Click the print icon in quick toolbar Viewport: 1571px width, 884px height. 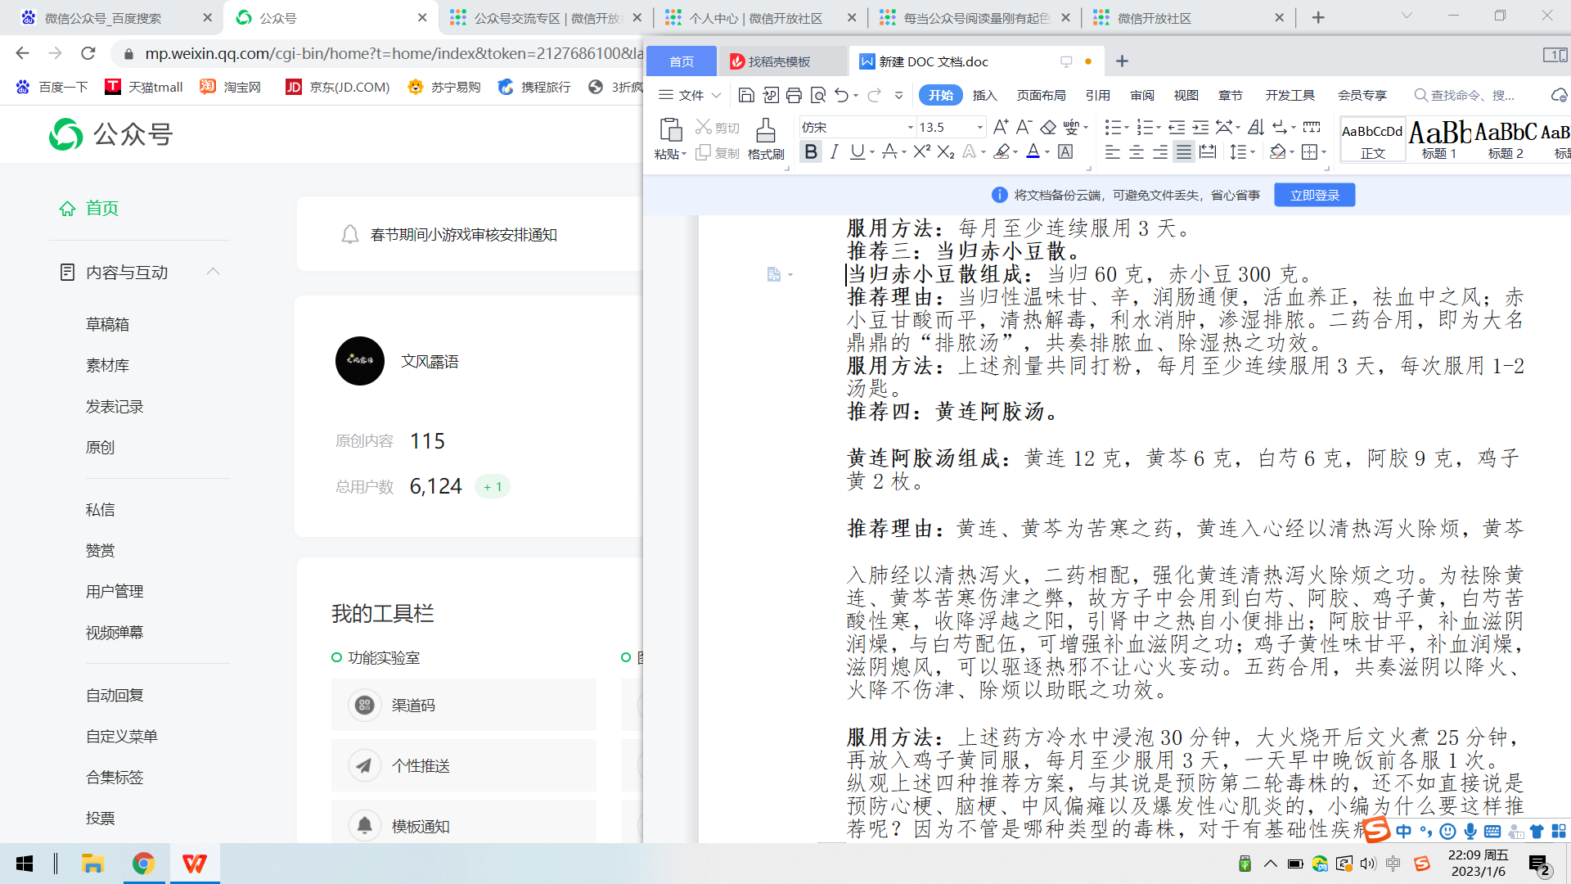(794, 96)
